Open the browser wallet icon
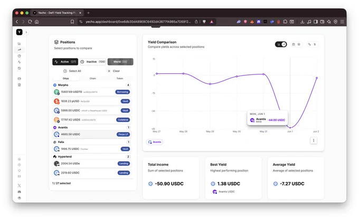The width and height of the screenshot is (359, 219). click(322, 22)
